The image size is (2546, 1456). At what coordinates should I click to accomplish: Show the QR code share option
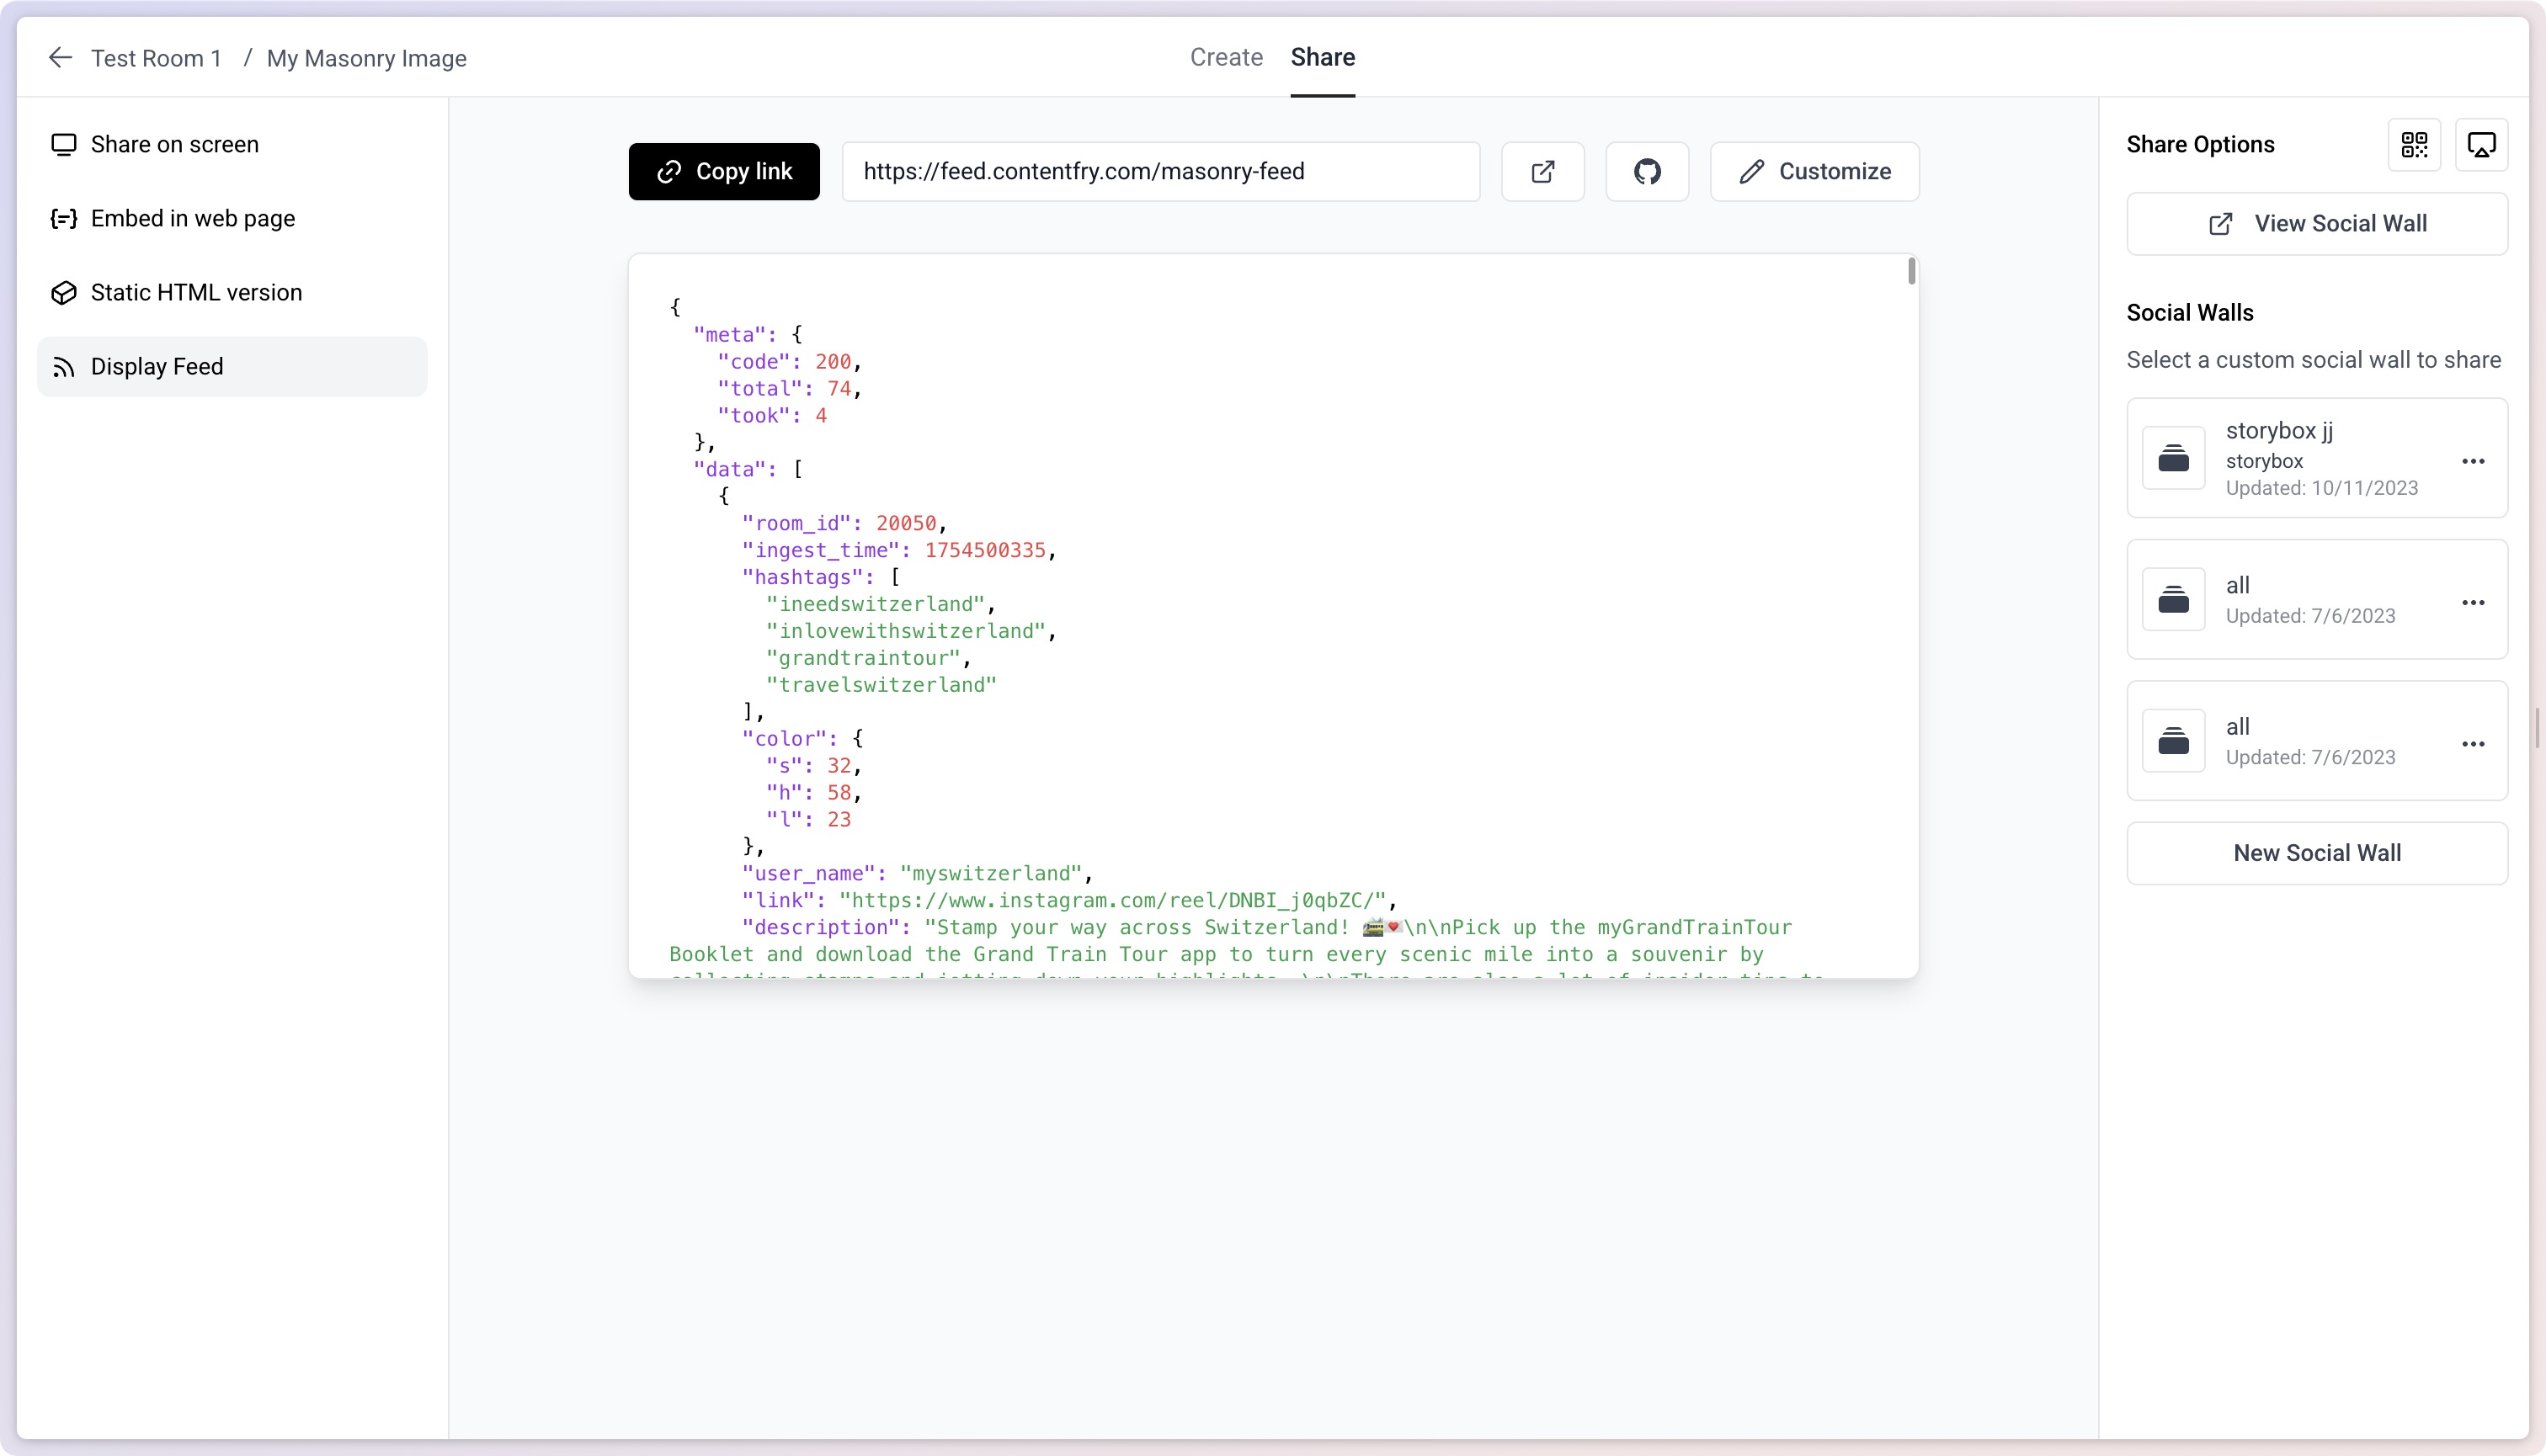pyautogui.click(x=2414, y=145)
